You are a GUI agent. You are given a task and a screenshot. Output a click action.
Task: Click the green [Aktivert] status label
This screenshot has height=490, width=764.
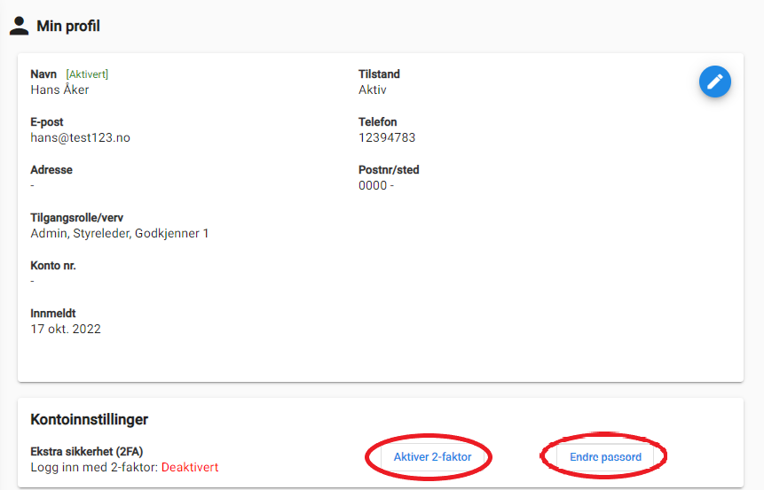coord(87,74)
